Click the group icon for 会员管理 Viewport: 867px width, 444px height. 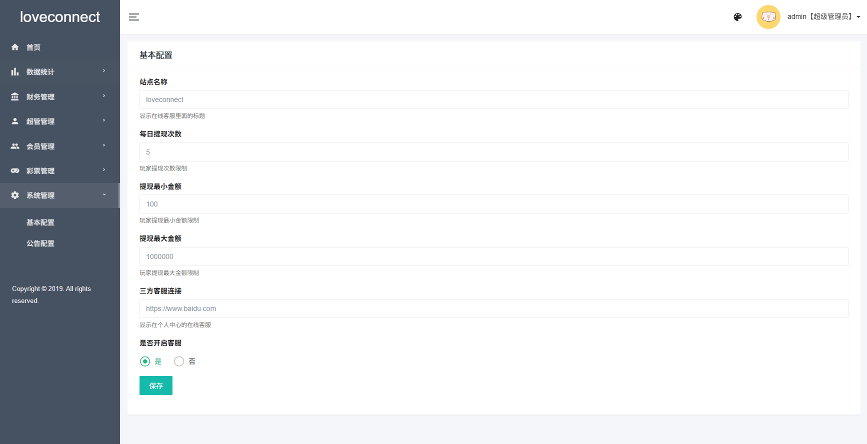click(15, 146)
